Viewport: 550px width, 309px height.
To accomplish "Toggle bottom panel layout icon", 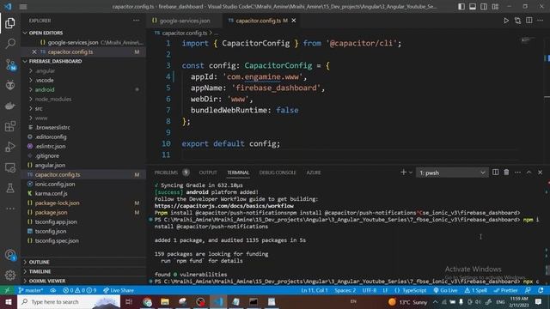I will [473, 7].
